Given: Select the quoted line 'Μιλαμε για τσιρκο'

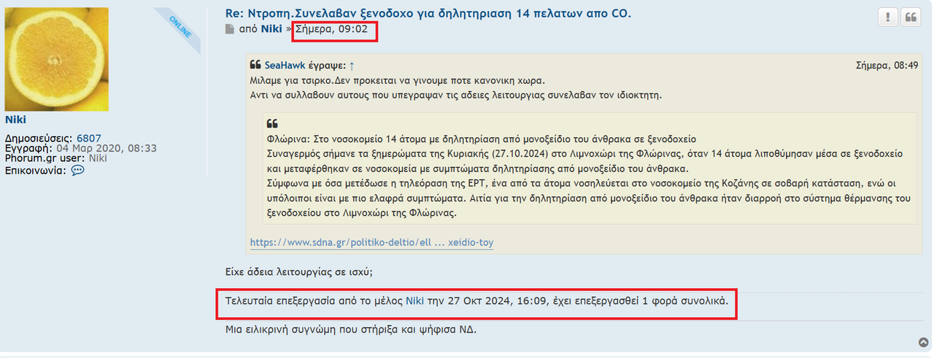Looking at the screenshot, I should (x=397, y=80).
